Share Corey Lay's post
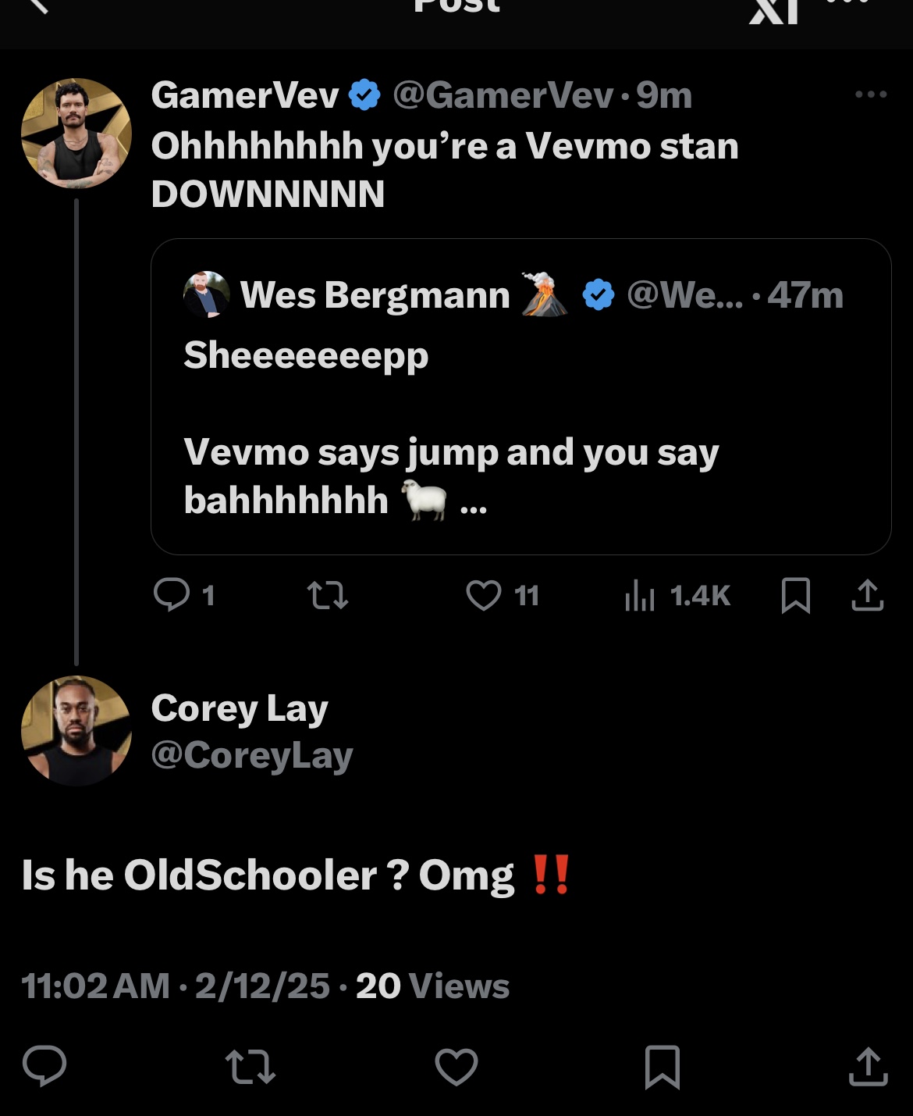913x1116 pixels. (x=869, y=1067)
